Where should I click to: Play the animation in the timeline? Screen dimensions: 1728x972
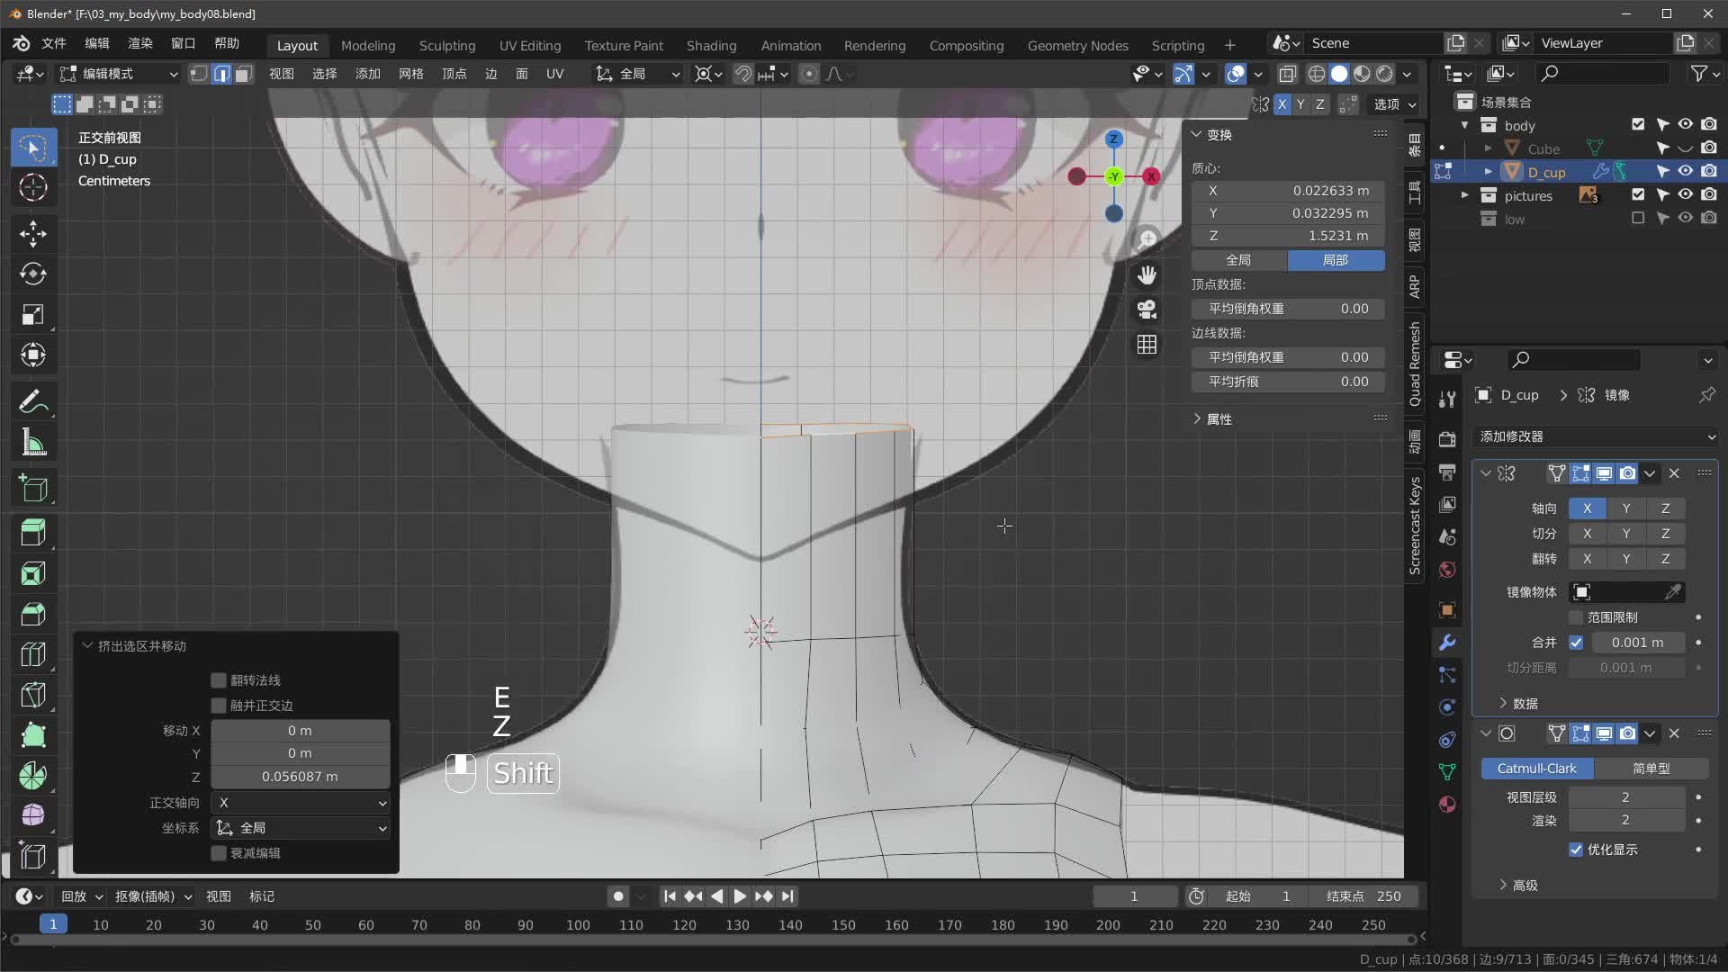(740, 896)
